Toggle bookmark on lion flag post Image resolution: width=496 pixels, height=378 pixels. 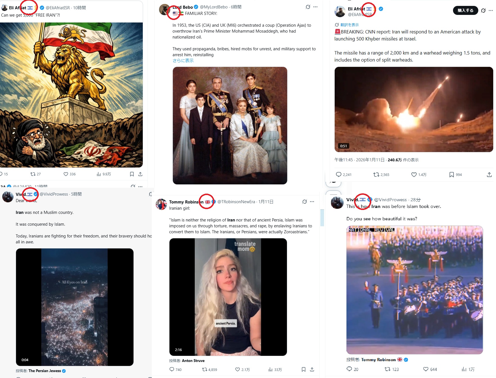coord(132,174)
